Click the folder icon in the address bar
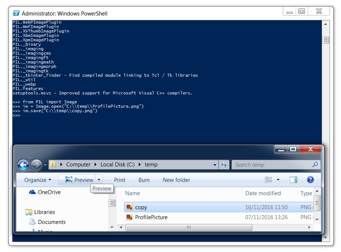This screenshot has height=252, width=341. [x=53, y=165]
